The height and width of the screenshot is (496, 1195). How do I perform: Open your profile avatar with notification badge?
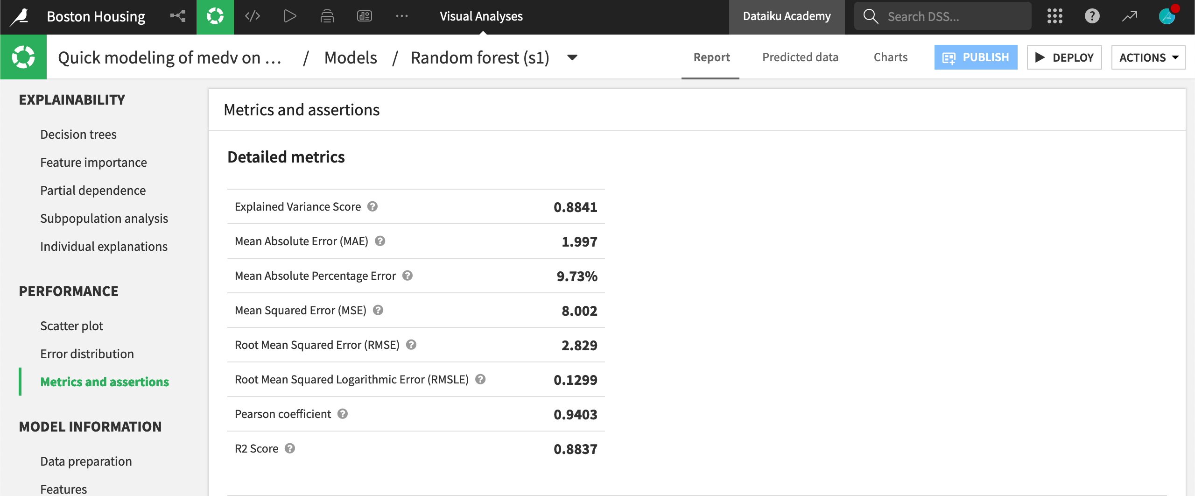coord(1167,15)
